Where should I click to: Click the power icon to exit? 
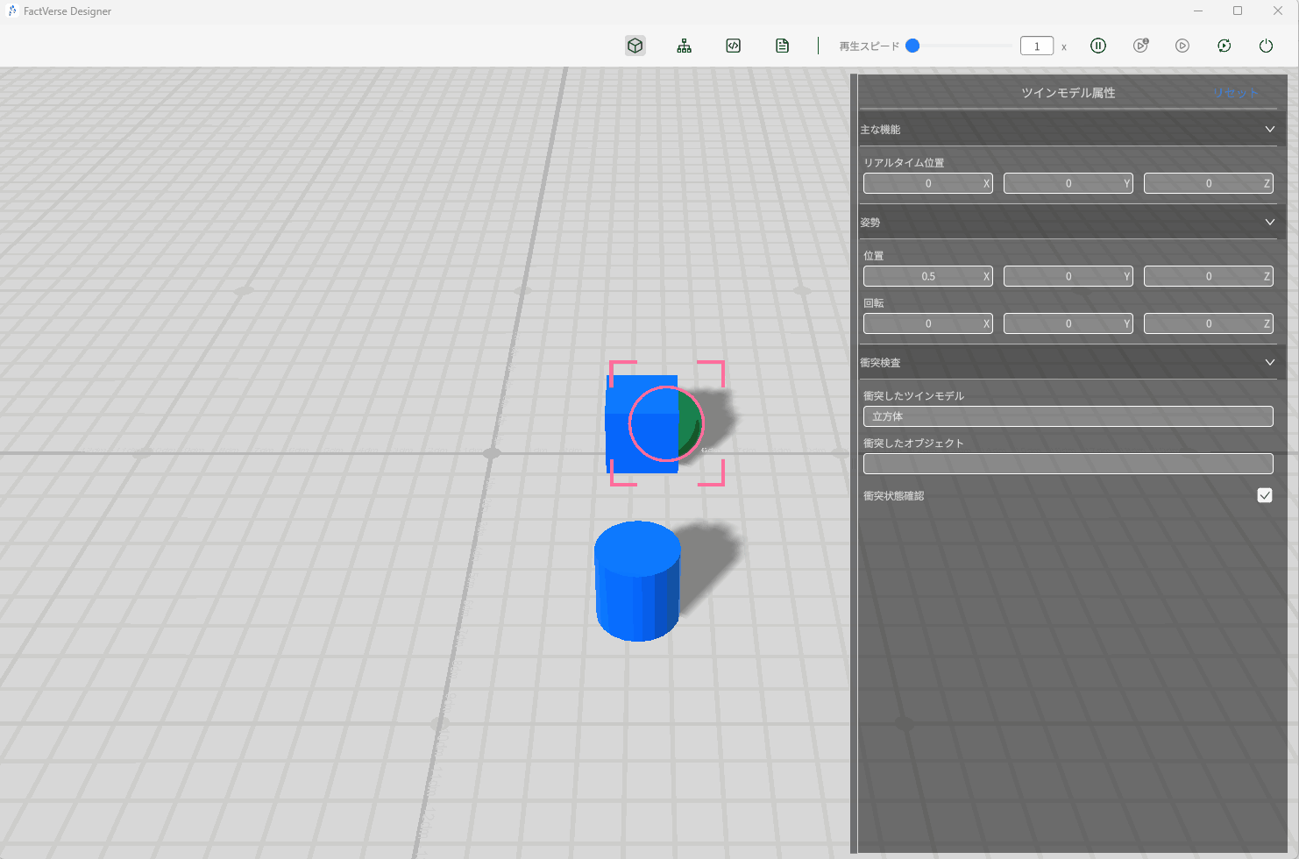(x=1266, y=46)
